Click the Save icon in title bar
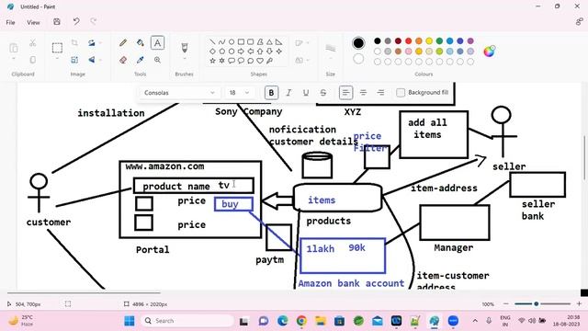The image size is (588, 331). pyautogui.click(x=57, y=22)
